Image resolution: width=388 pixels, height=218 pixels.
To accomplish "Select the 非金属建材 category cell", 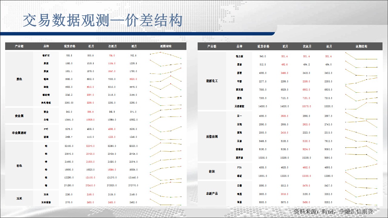I will (x=19, y=133).
